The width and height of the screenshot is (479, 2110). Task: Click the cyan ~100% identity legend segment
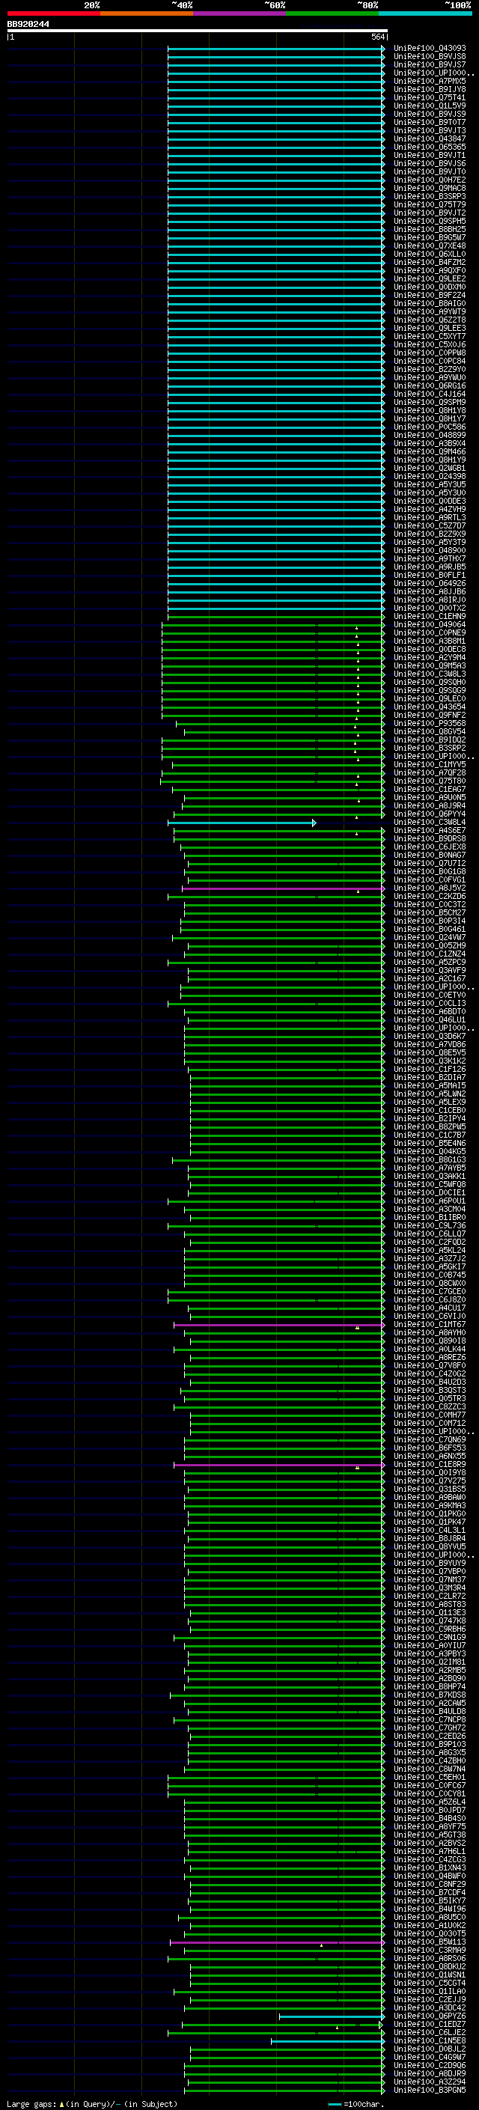pyautogui.click(x=426, y=13)
